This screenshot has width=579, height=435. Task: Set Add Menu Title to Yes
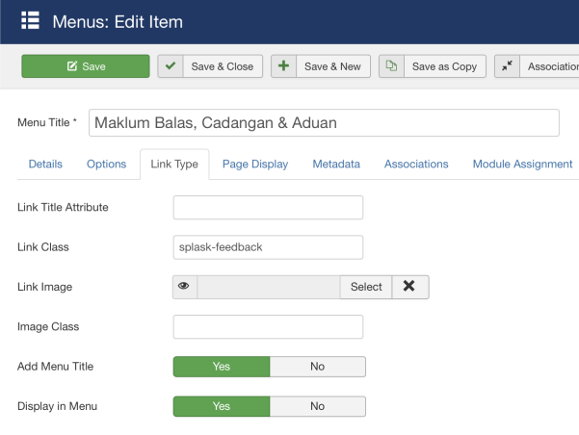click(221, 367)
